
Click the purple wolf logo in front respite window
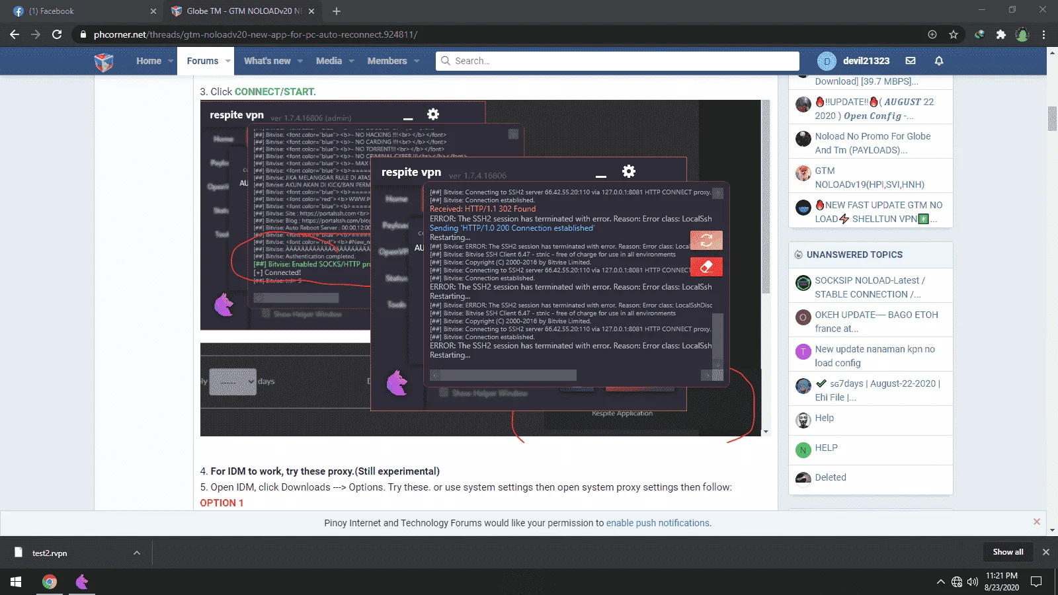point(397,382)
